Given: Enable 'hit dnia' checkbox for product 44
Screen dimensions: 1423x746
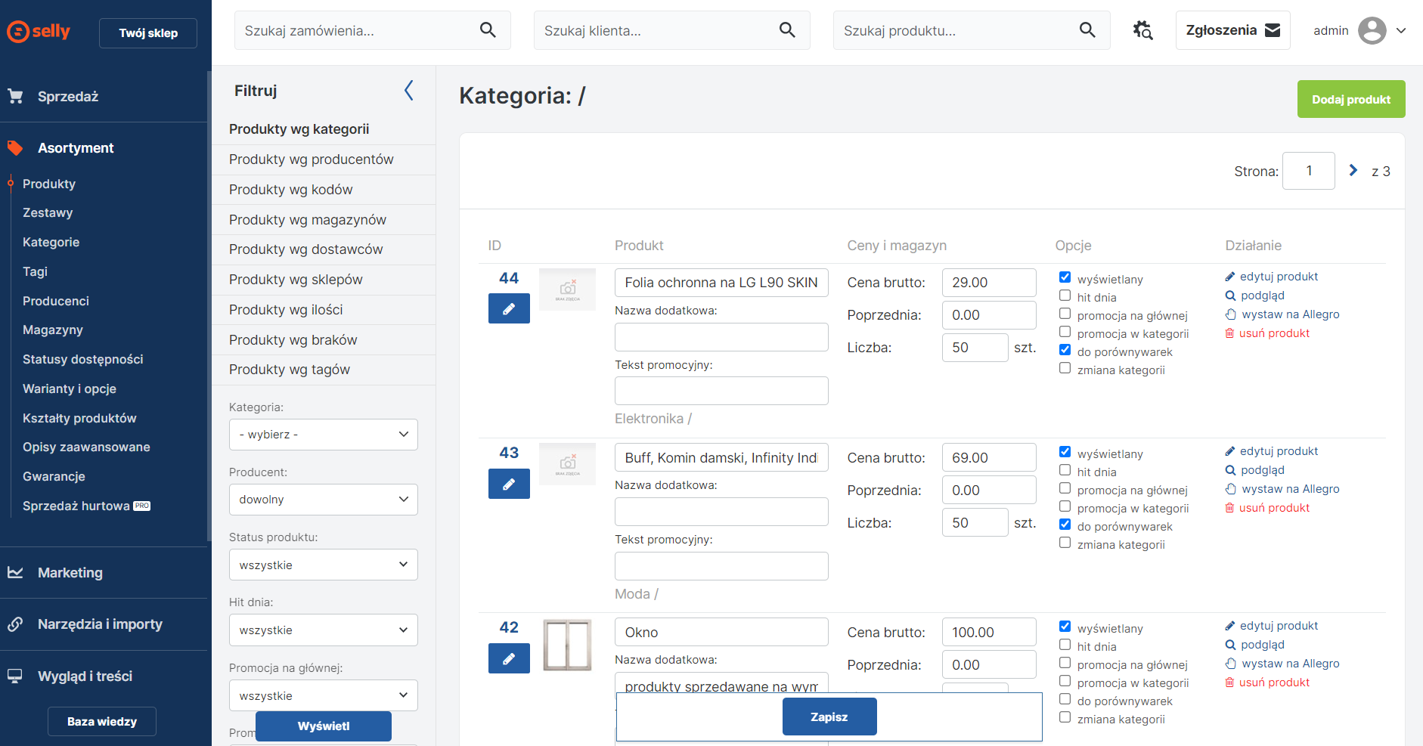Looking at the screenshot, I should point(1065,296).
